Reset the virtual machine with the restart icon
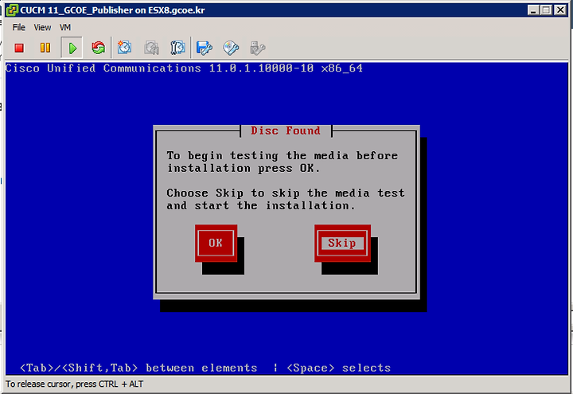Screen dimensions: 573x394 point(98,48)
